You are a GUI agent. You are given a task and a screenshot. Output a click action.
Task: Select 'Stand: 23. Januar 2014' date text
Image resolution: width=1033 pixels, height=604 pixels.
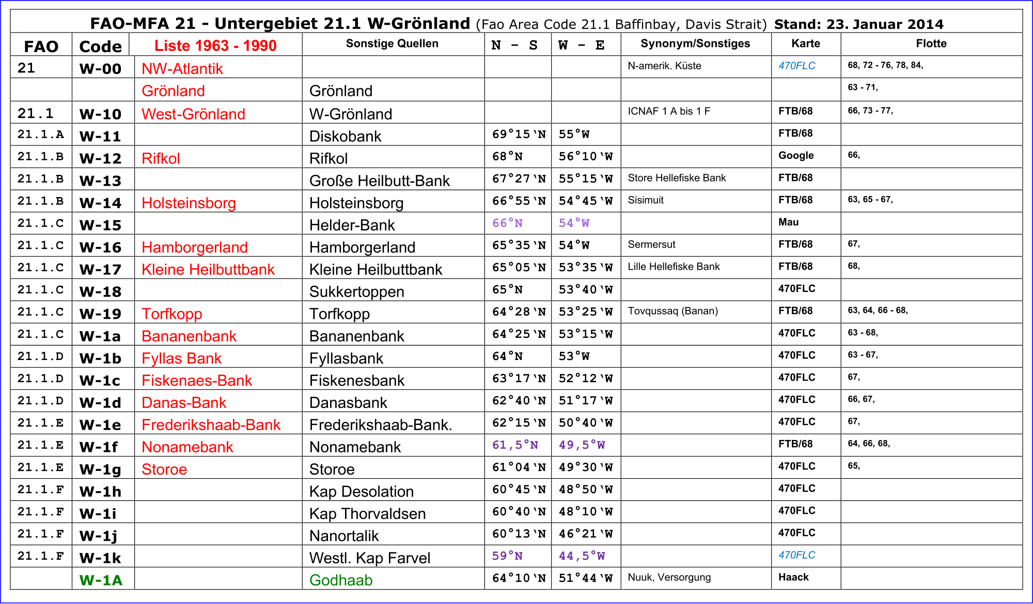point(858,24)
